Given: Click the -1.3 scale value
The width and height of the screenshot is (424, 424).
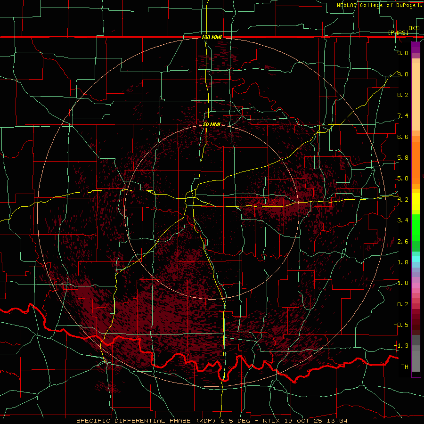Looking at the screenshot, I should coord(401,346).
